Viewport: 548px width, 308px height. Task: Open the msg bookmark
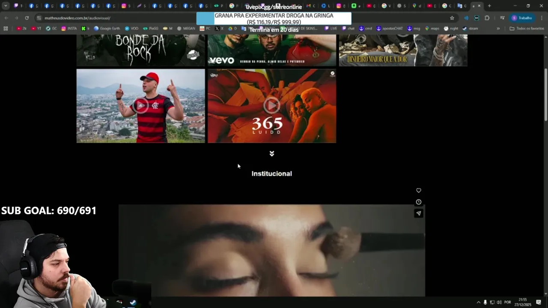(x=414, y=28)
